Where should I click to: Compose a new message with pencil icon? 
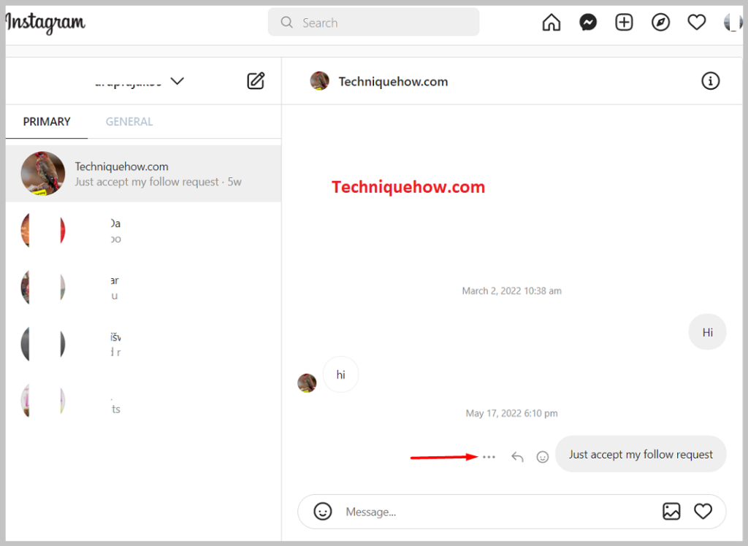256,81
